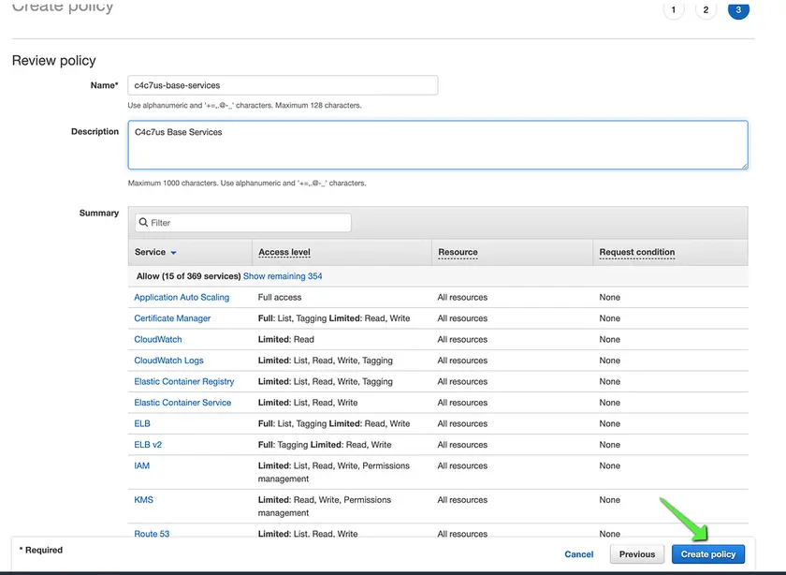Cancel the policy creation
786x575 pixels.
click(578, 553)
